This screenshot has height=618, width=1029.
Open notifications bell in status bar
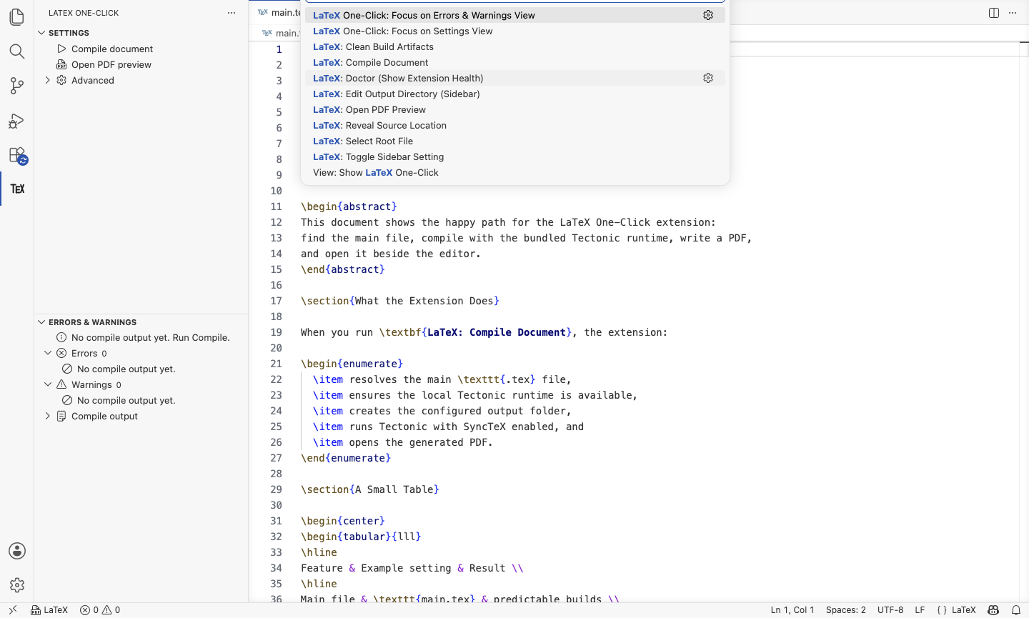1016,610
